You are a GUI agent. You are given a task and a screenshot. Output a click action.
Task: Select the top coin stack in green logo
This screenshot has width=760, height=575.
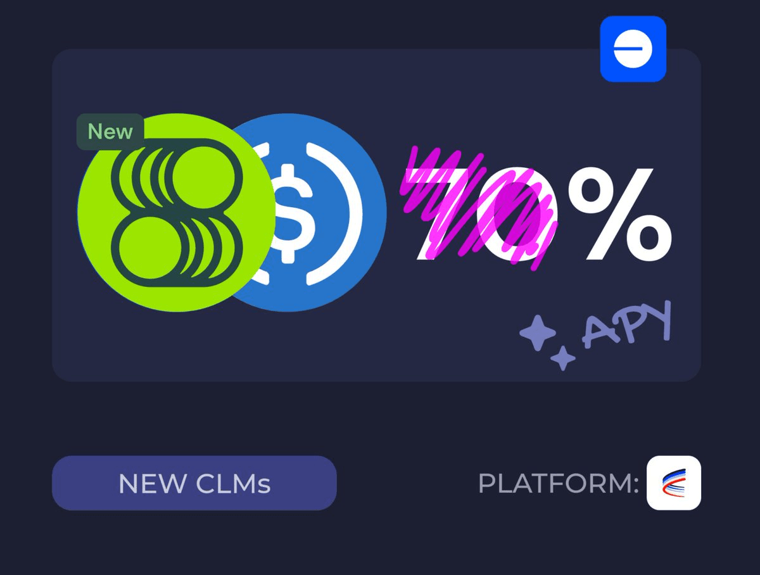[177, 173]
